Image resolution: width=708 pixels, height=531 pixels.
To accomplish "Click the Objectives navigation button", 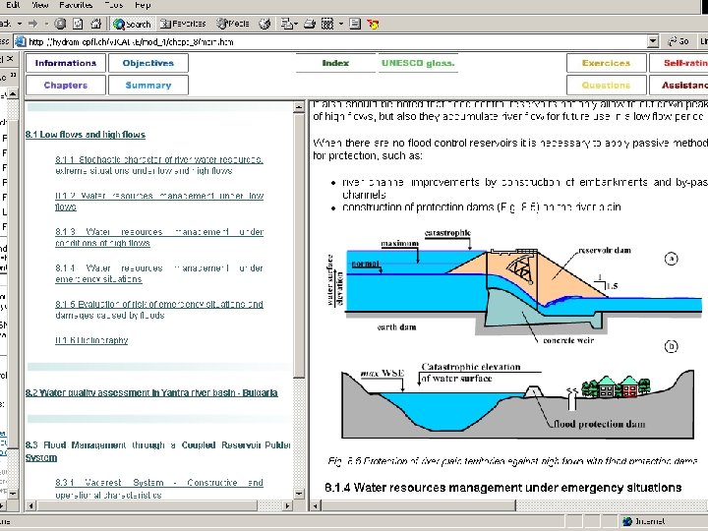I will tap(147, 63).
